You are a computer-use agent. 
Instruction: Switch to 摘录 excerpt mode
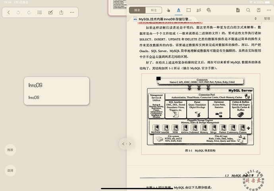pyautogui.click(x=137, y=10)
